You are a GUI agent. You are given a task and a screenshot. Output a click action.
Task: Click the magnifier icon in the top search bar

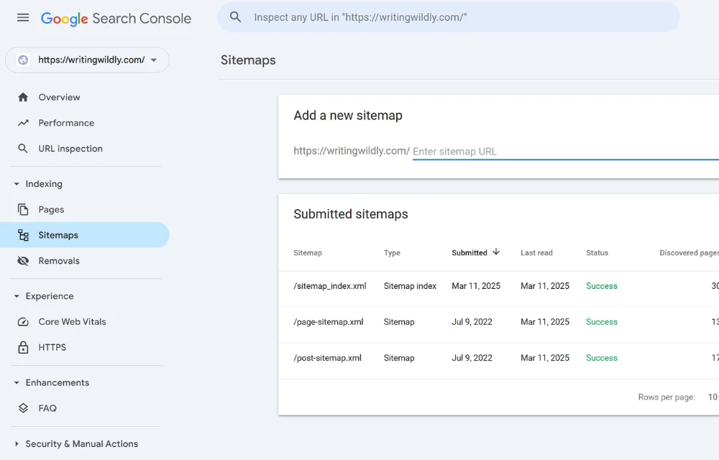pos(235,17)
